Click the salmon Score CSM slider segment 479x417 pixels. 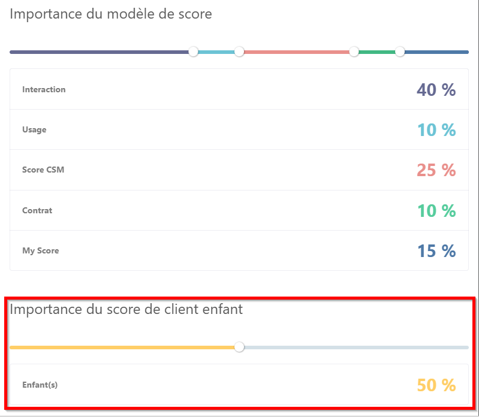(297, 52)
